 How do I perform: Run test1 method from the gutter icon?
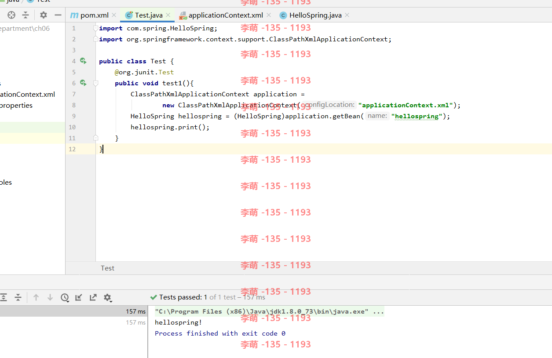83,83
